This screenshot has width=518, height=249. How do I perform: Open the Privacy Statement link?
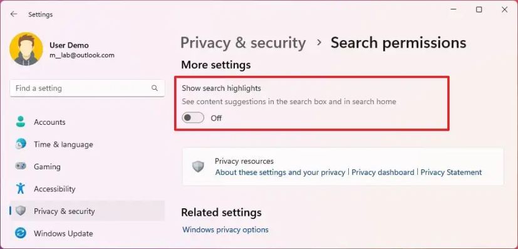coord(451,172)
